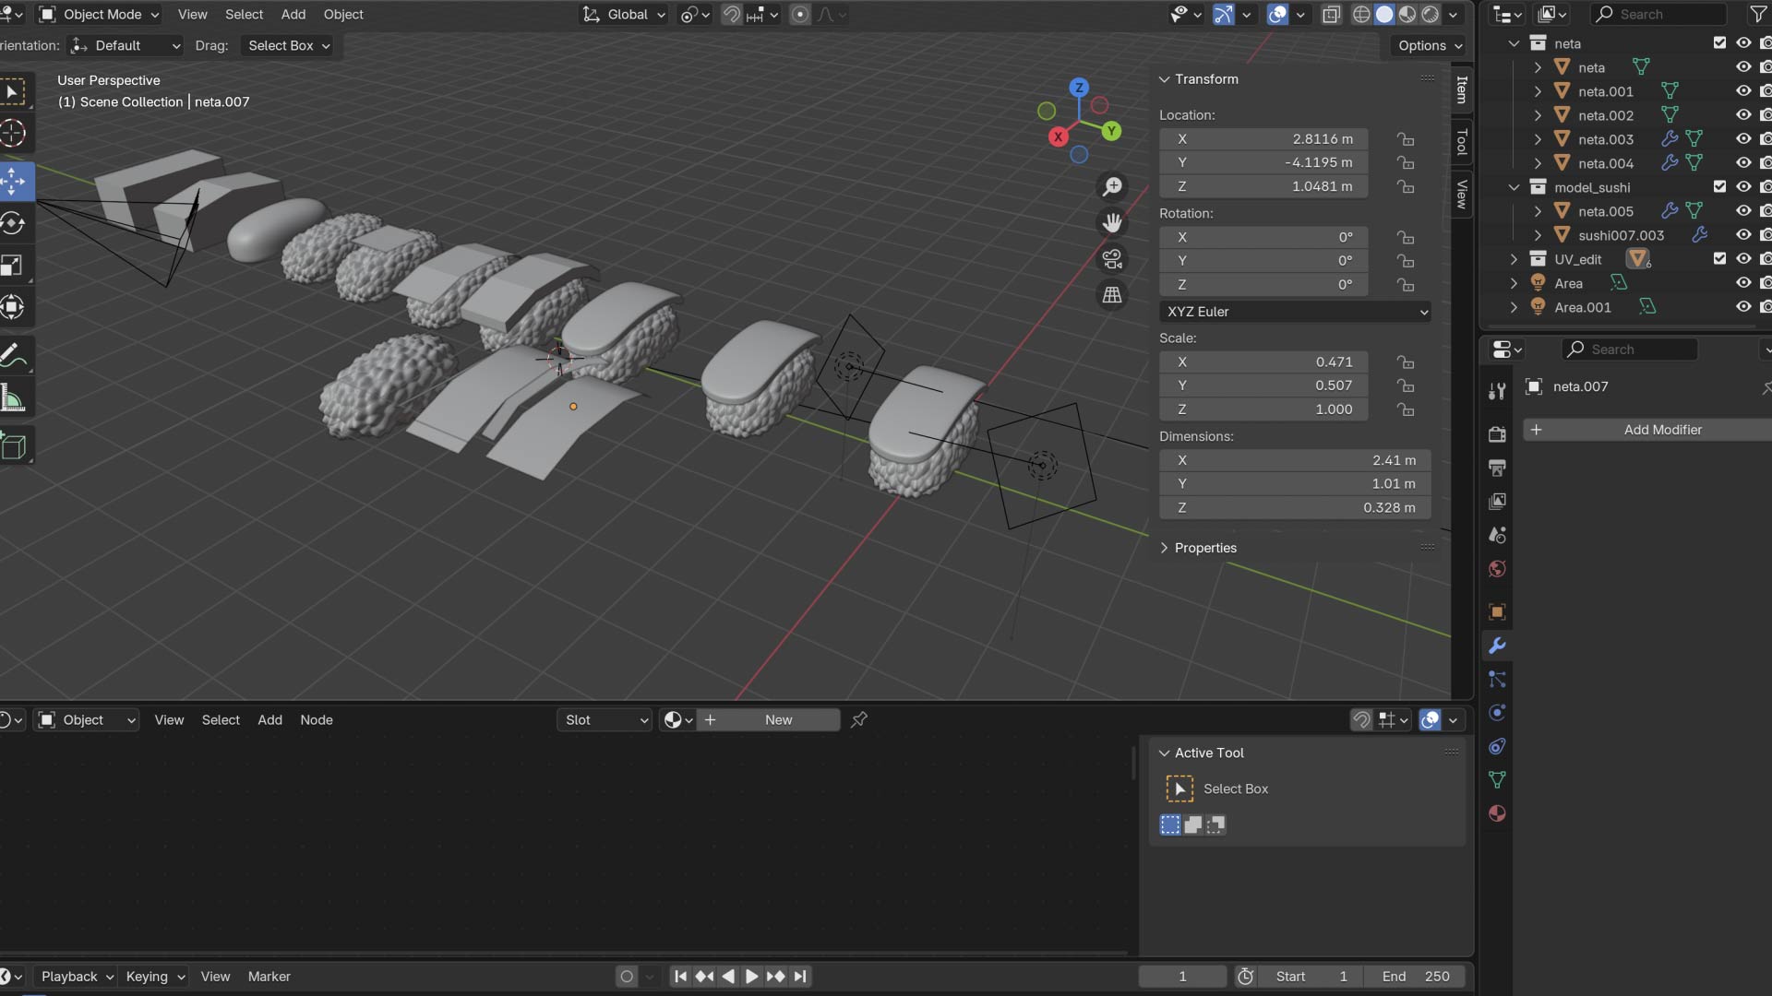Open the Object menu in the 3D viewport header

tap(342, 14)
